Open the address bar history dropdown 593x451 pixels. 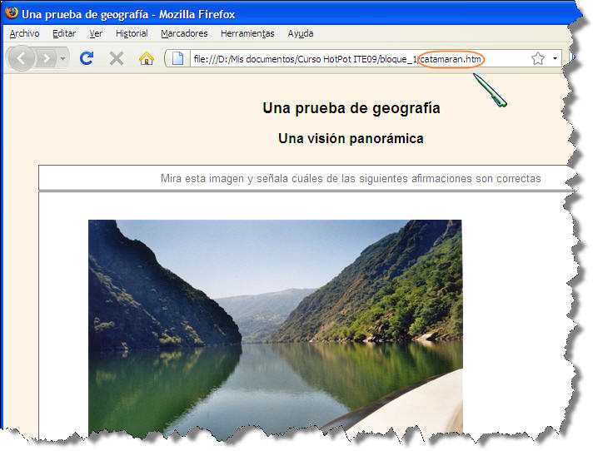pos(555,58)
